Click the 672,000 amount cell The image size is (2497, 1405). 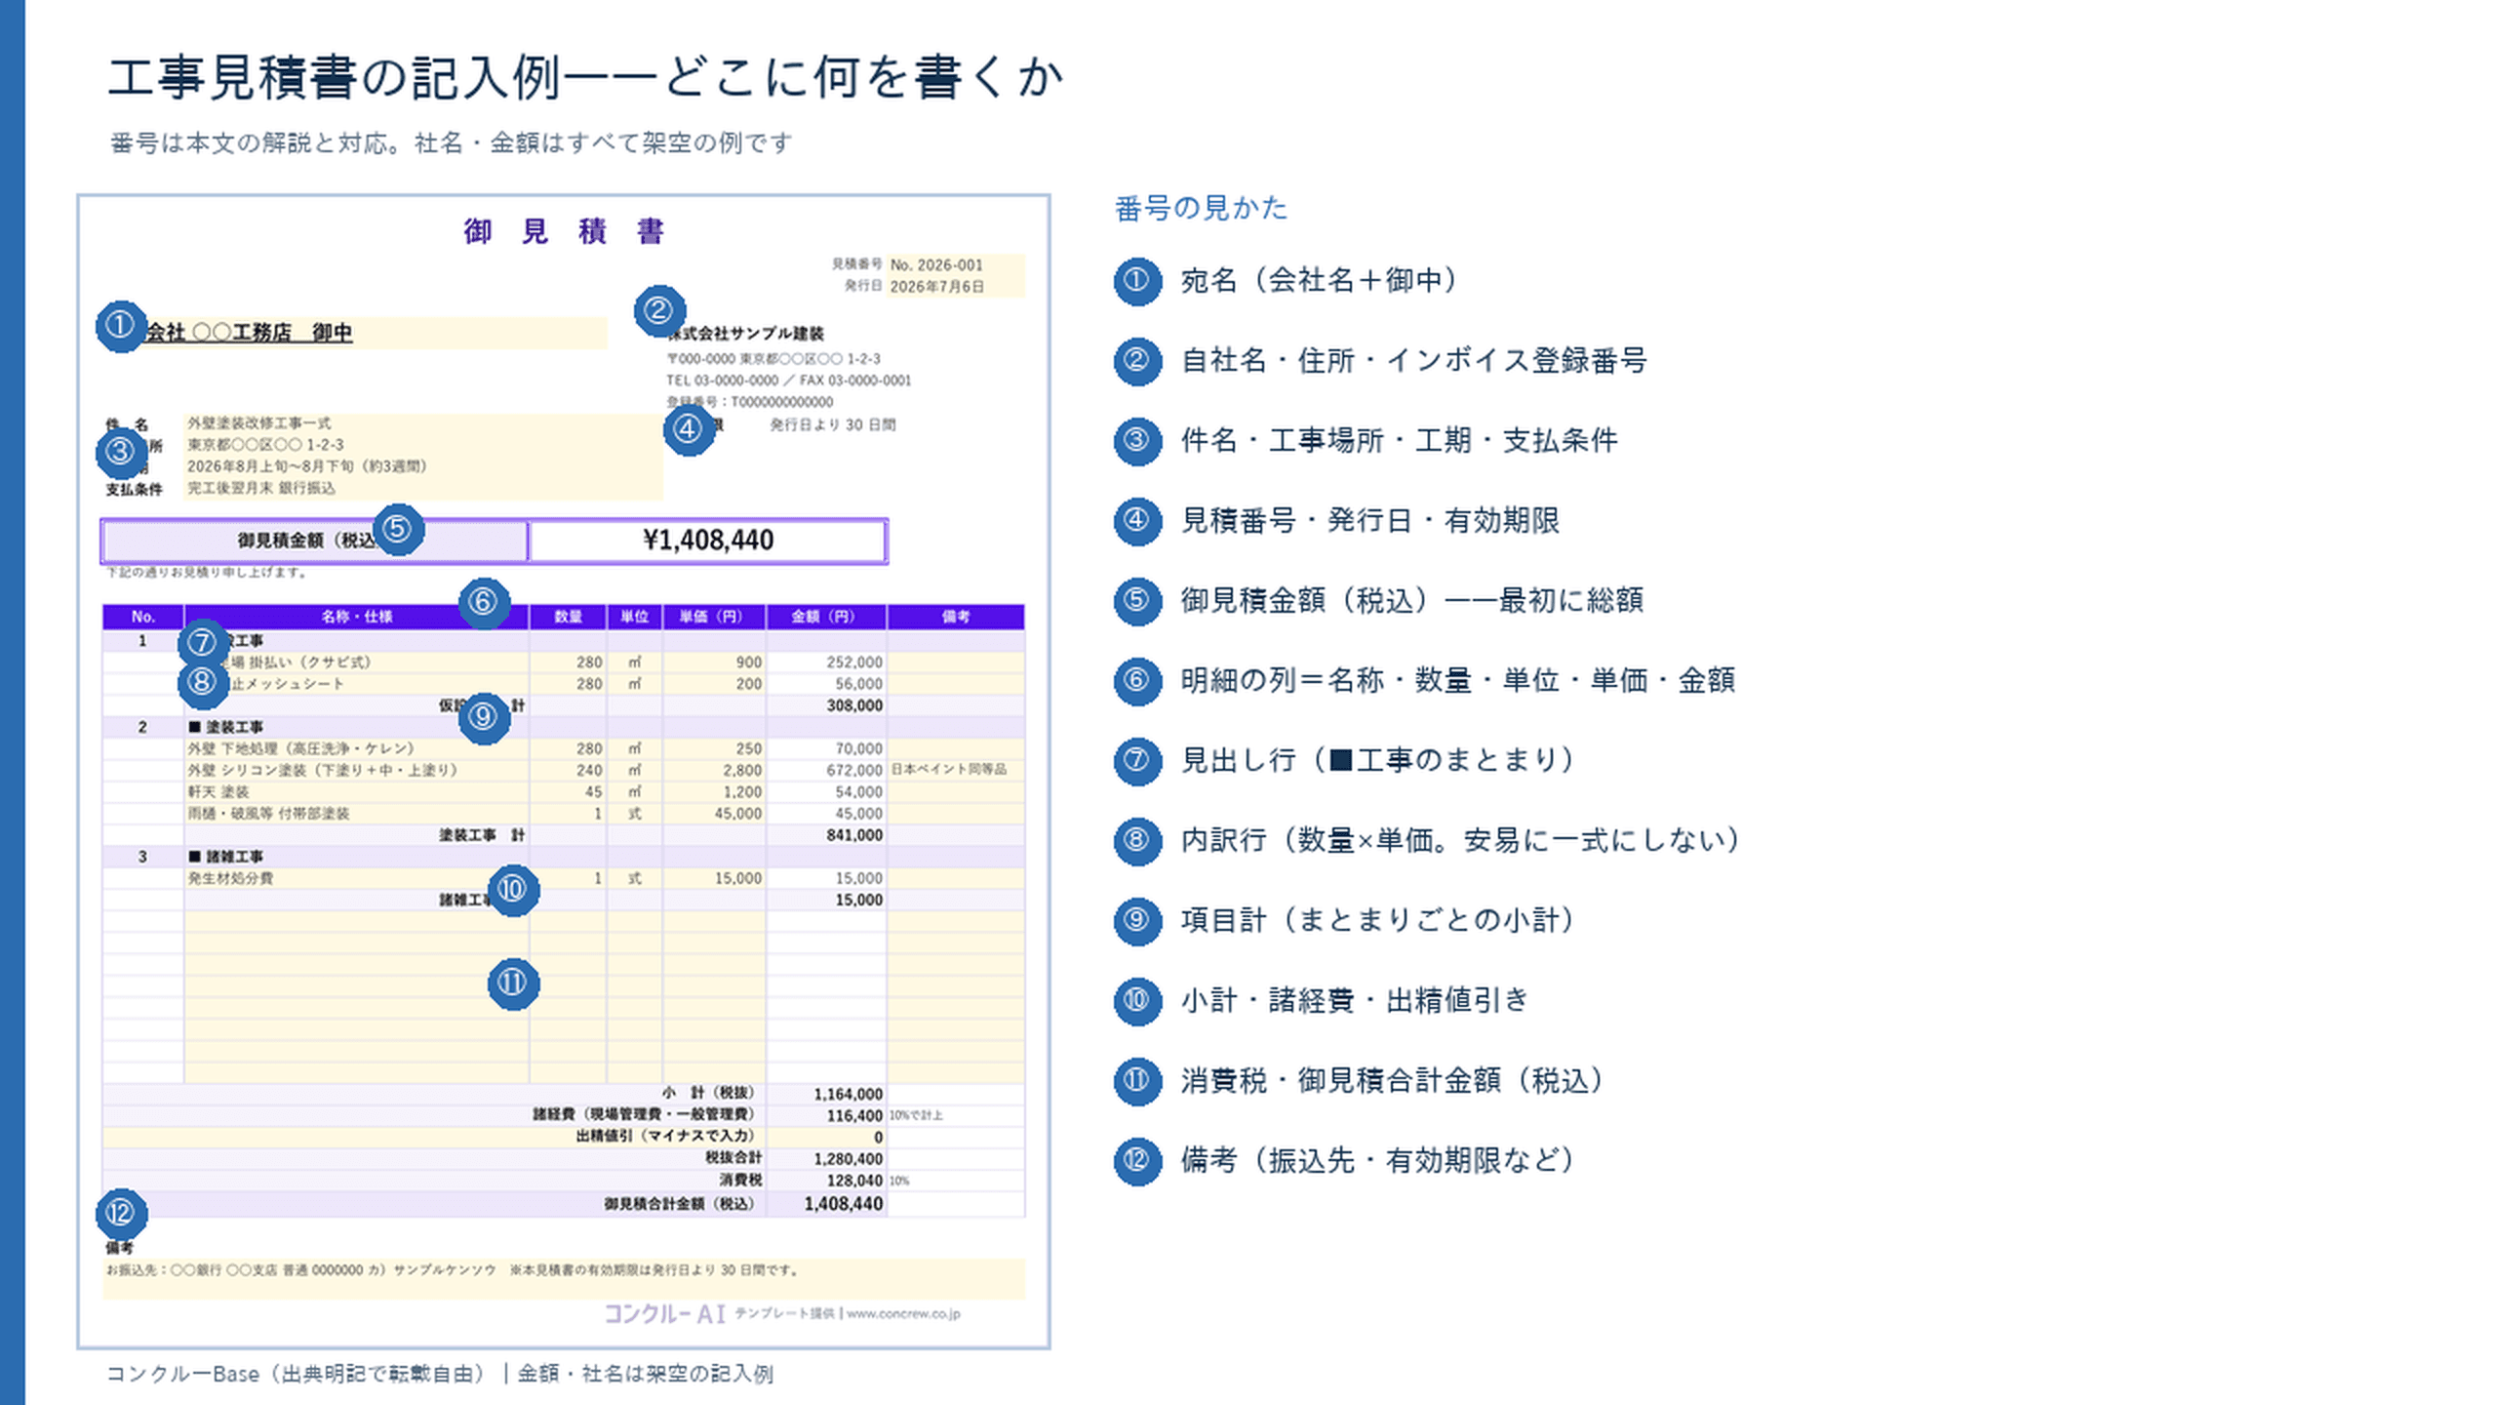click(854, 771)
